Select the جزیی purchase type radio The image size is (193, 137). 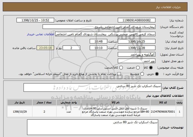pyautogui.click(x=157, y=74)
